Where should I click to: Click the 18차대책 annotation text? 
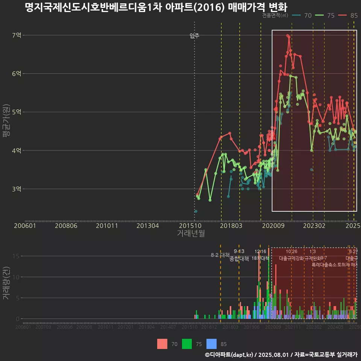click(x=260, y=258)
